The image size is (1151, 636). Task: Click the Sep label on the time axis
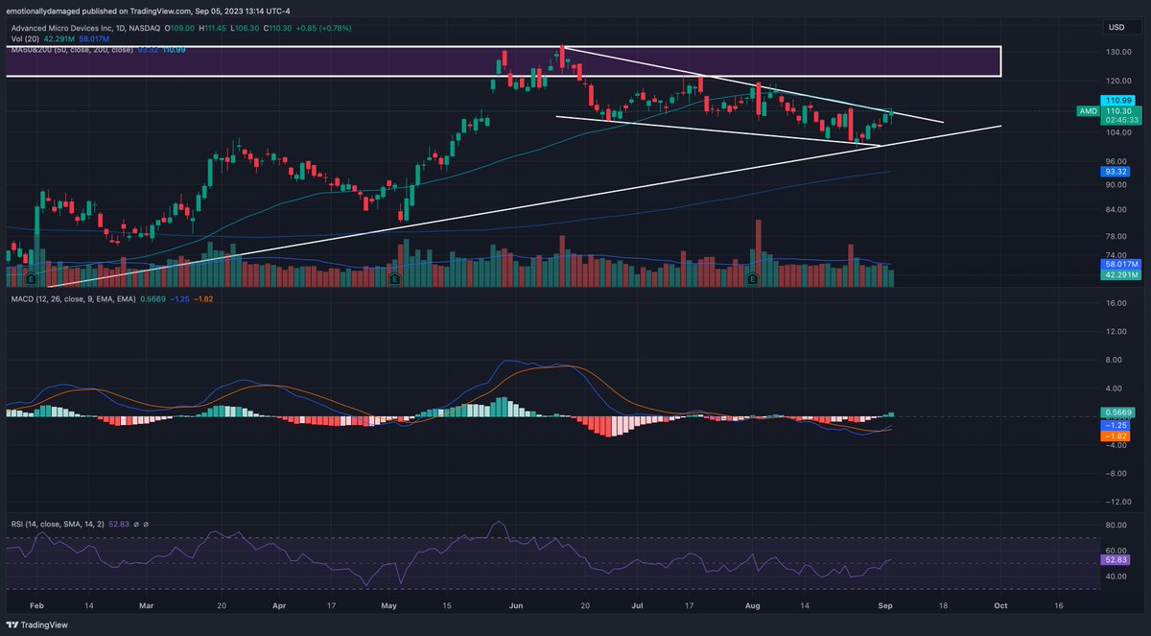pos(885,605)
